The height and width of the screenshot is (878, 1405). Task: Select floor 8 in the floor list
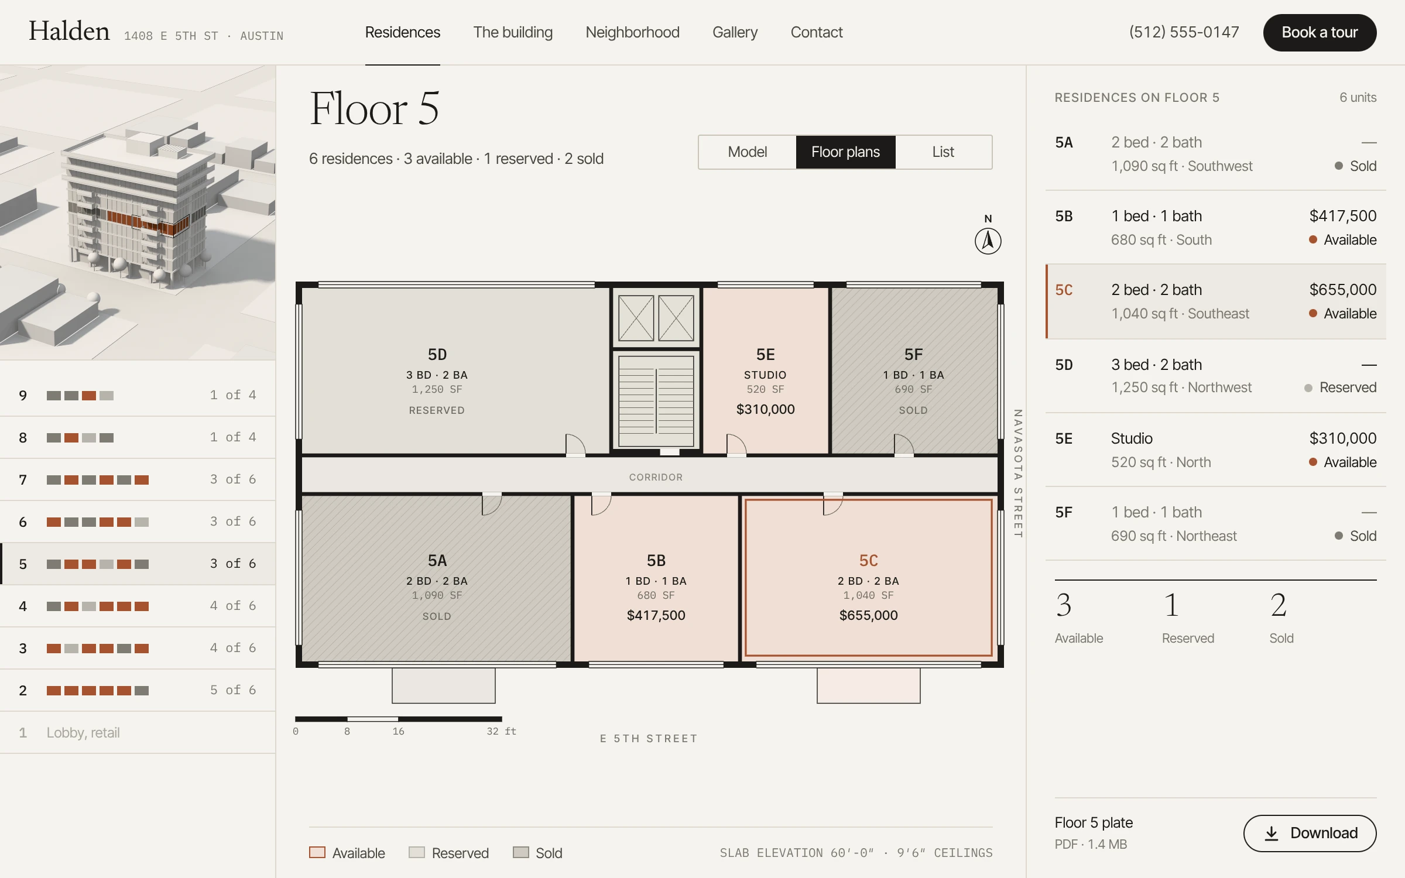138,437
